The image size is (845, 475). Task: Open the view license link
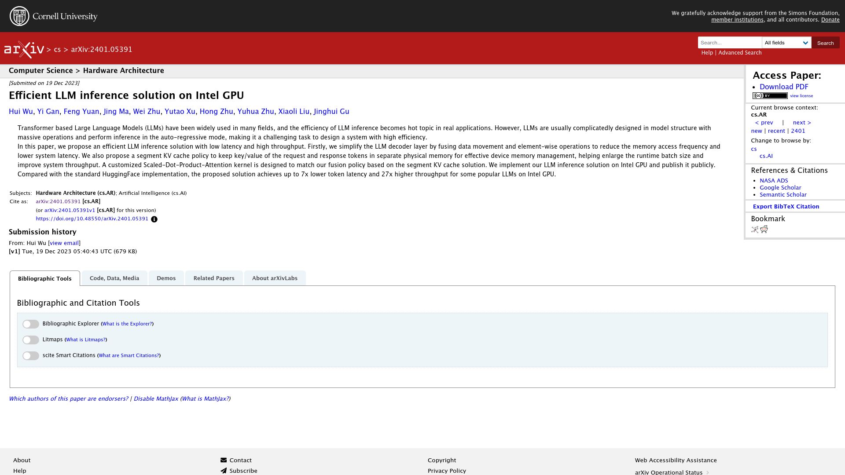(801, 96)
